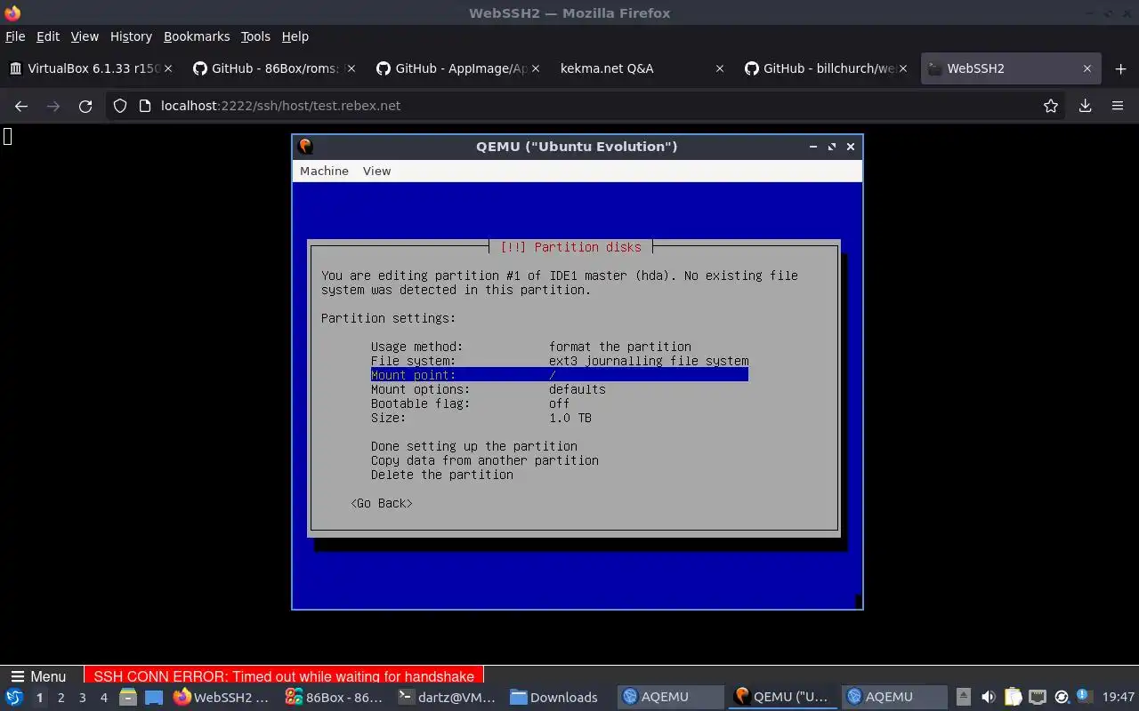Screen dimensions: 1139x711
Task: Close the GitHub billchurch tab
Action: [x=903, y=68]
